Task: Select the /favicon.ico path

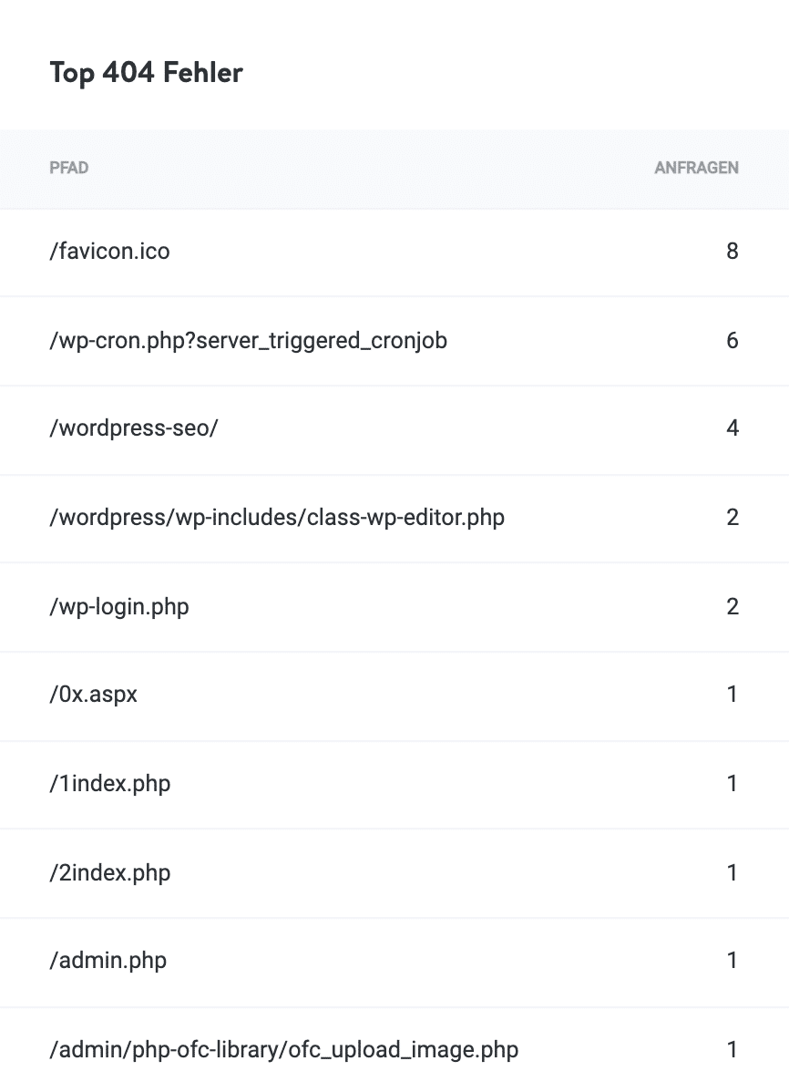Action: click(109, 251)
